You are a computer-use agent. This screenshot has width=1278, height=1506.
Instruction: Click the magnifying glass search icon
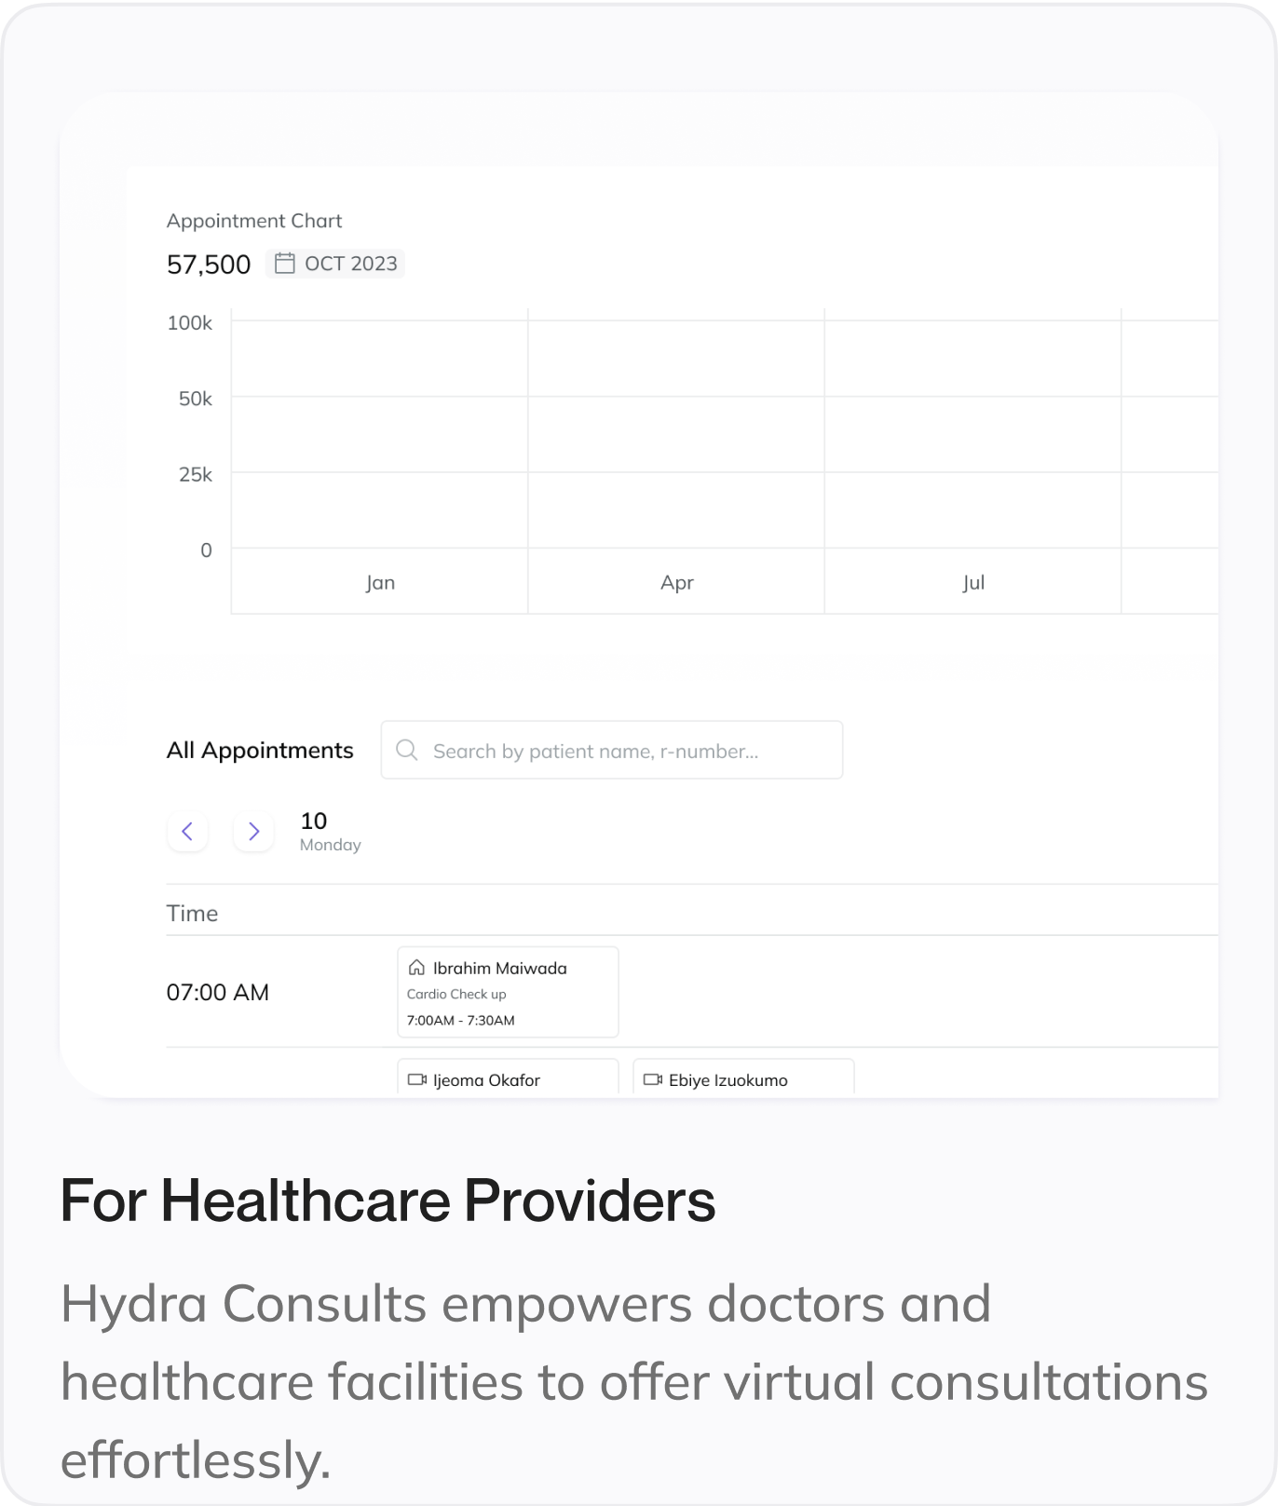[x=407, y=750]
